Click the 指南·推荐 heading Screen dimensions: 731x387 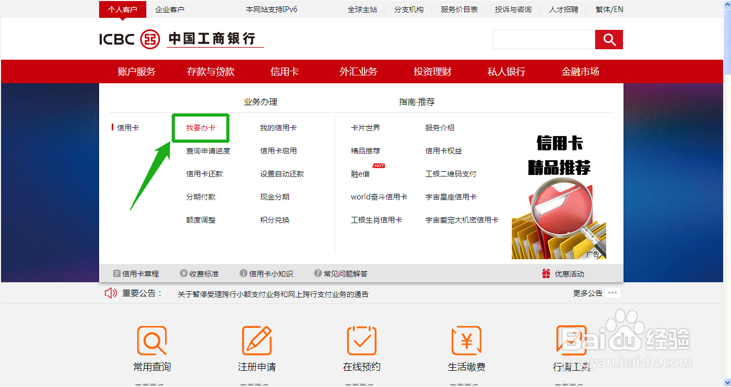point(417,102)
